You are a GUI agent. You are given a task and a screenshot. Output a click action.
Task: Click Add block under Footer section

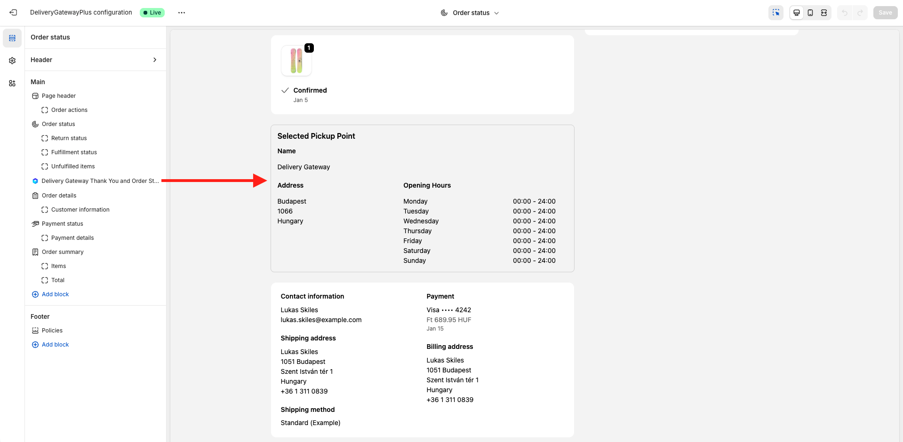pyautogui.click(x=55, y=345)
